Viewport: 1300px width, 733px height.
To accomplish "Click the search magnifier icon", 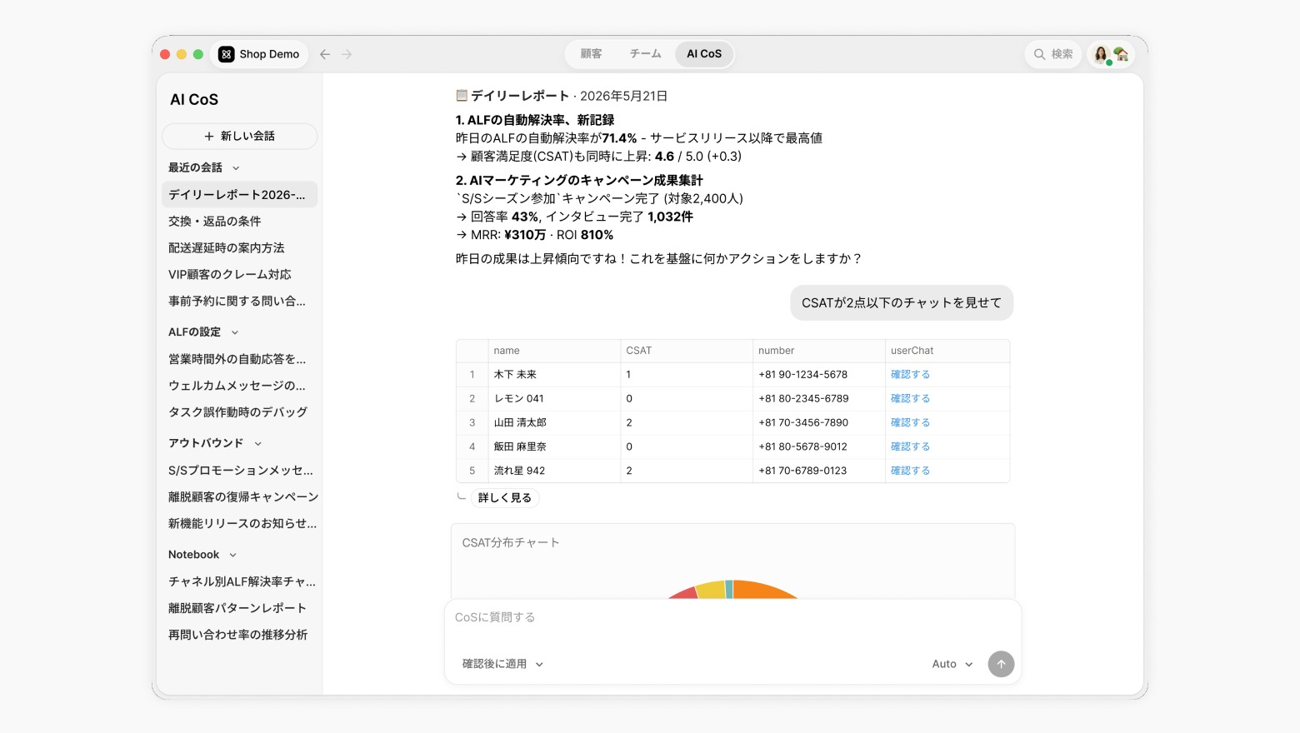I will coord(1039,54).
